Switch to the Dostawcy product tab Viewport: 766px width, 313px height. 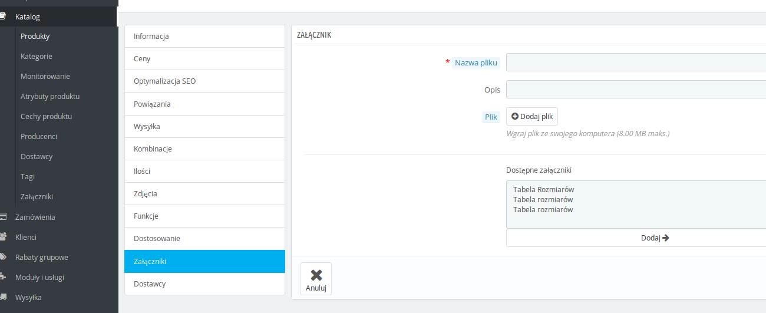pos(204,284)
